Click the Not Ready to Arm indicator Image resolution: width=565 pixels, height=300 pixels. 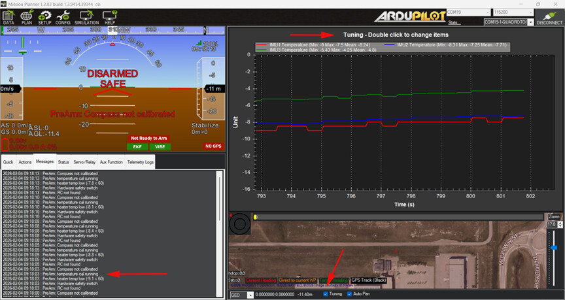tap(149, 139)
